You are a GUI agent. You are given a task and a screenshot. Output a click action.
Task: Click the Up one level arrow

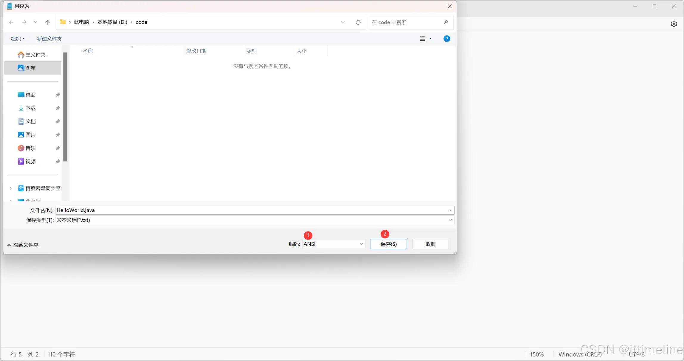tap(48, 22)
